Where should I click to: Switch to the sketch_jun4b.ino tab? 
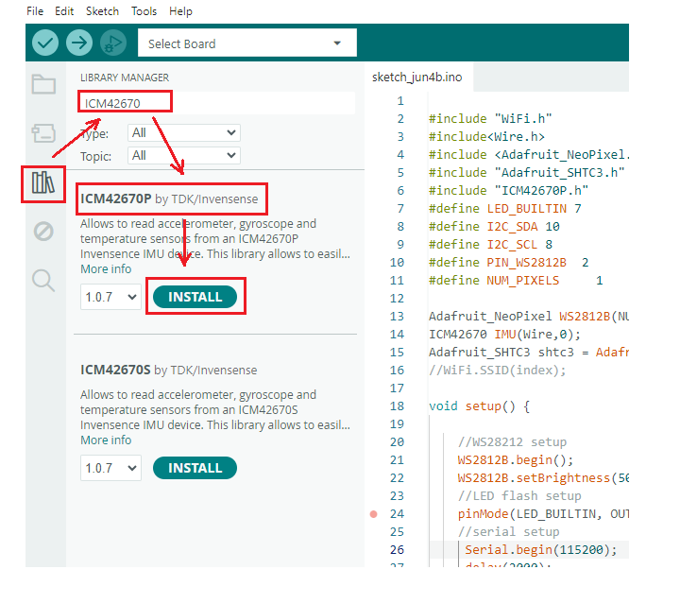416,77
